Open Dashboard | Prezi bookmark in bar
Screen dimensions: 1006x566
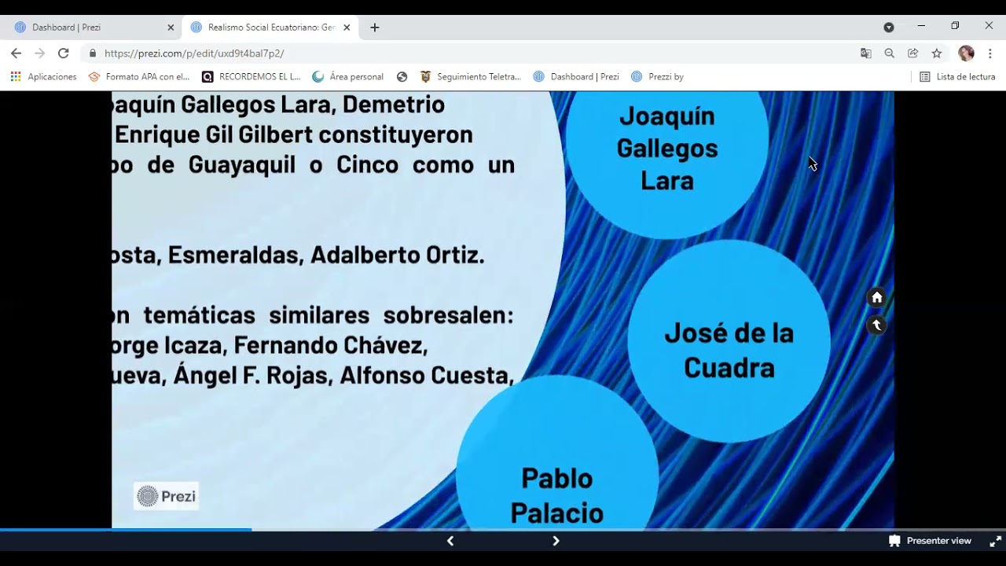[x=576, y=77]
